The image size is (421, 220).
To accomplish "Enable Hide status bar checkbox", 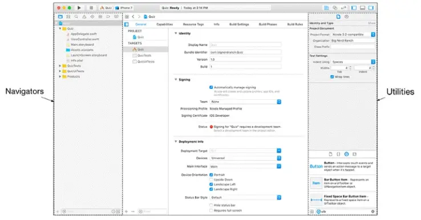I will [x=211, y=205].
